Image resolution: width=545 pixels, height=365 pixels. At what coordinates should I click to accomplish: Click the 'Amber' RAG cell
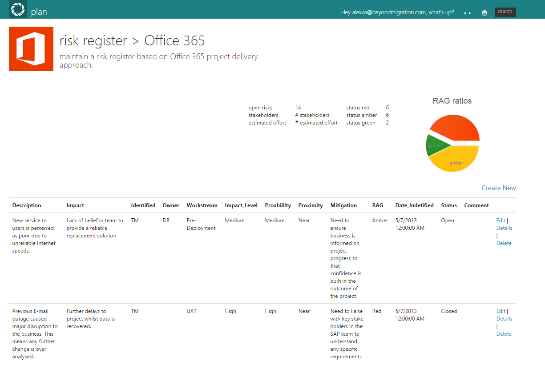click(380, 221)
